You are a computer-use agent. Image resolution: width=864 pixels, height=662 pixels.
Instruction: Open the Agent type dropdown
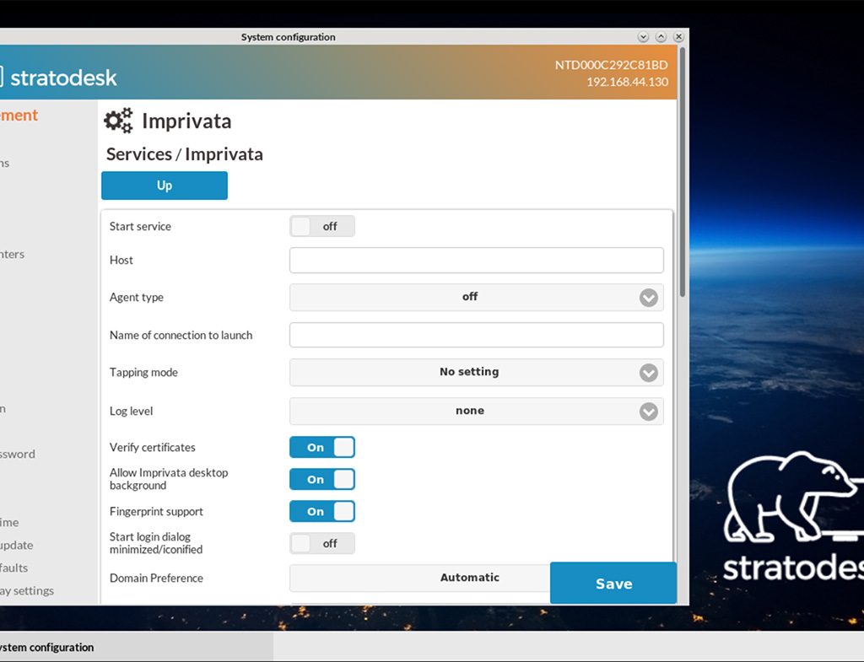477,298
